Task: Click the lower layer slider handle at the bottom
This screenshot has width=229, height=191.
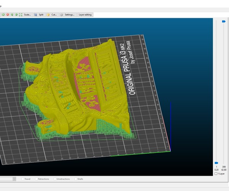Action: (216, 163)
